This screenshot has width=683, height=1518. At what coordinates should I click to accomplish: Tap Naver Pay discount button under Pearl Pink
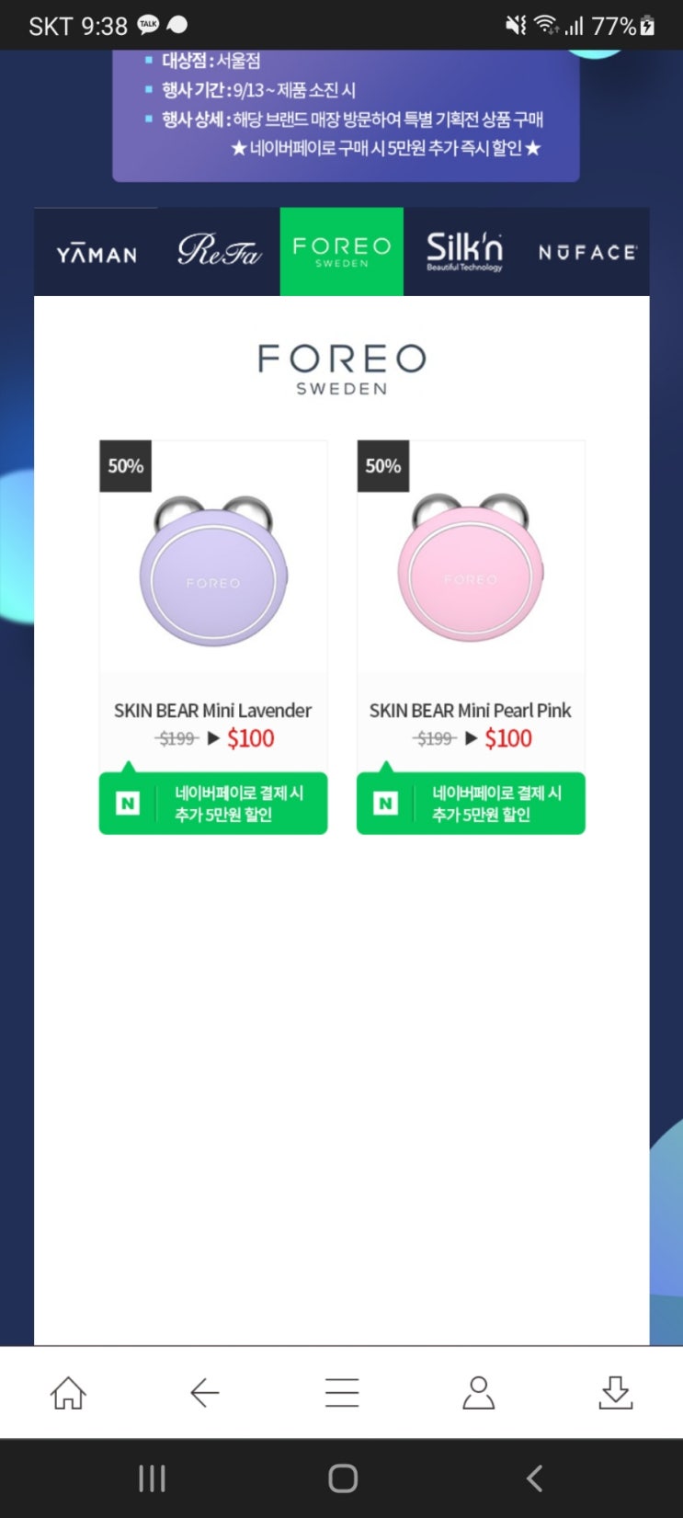point(471,804)
